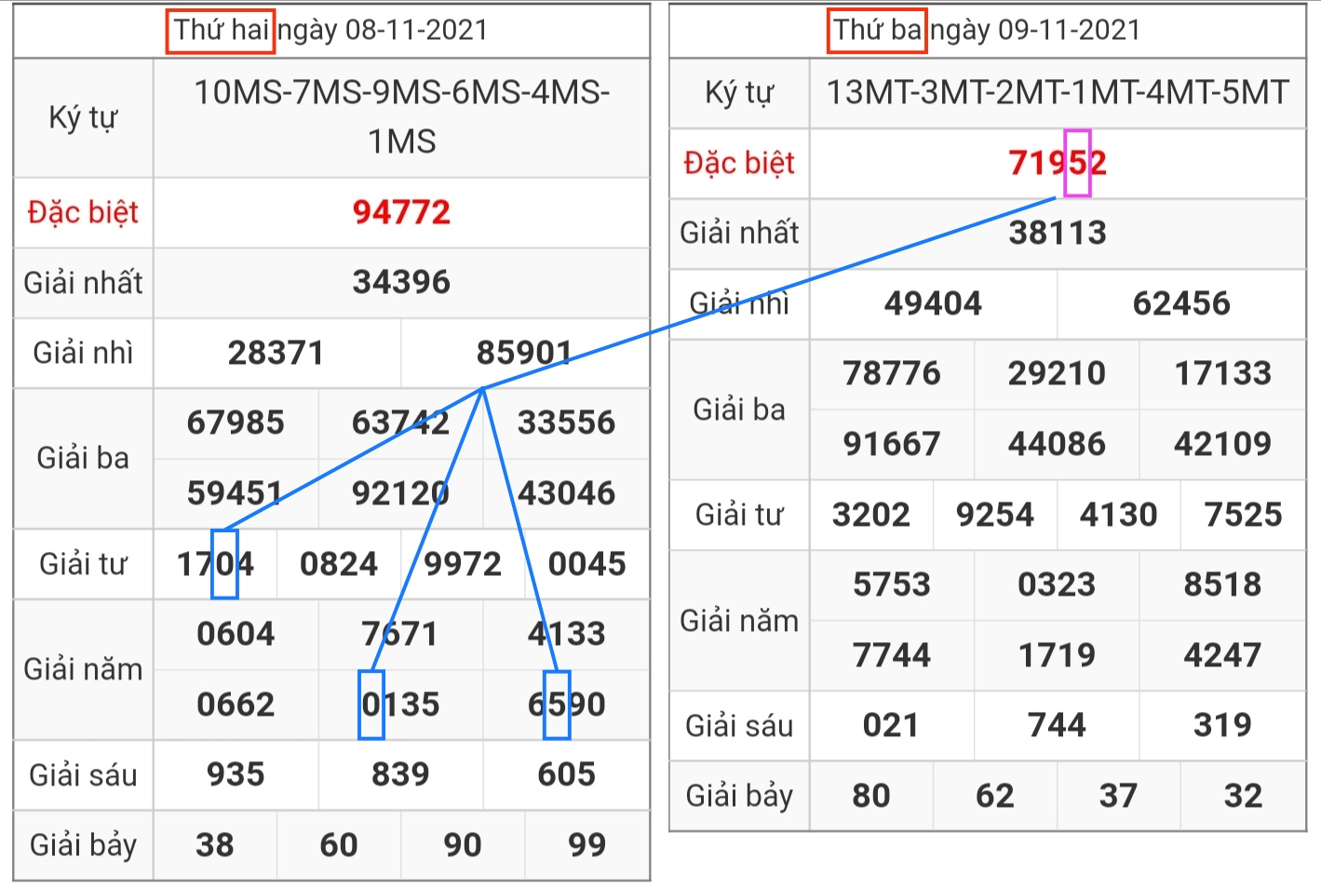Viewport: 1321px width, 886px height.
Task: Choose third prize number 44086
Action: (x=1058, y=444)
